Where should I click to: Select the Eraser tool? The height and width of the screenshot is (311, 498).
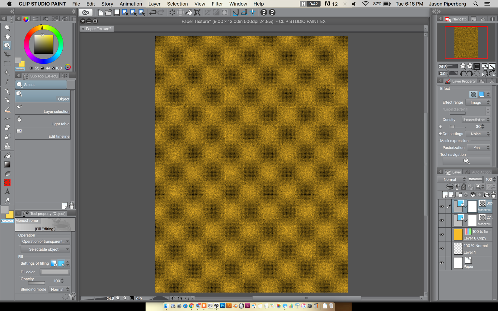tap(7, 128)
